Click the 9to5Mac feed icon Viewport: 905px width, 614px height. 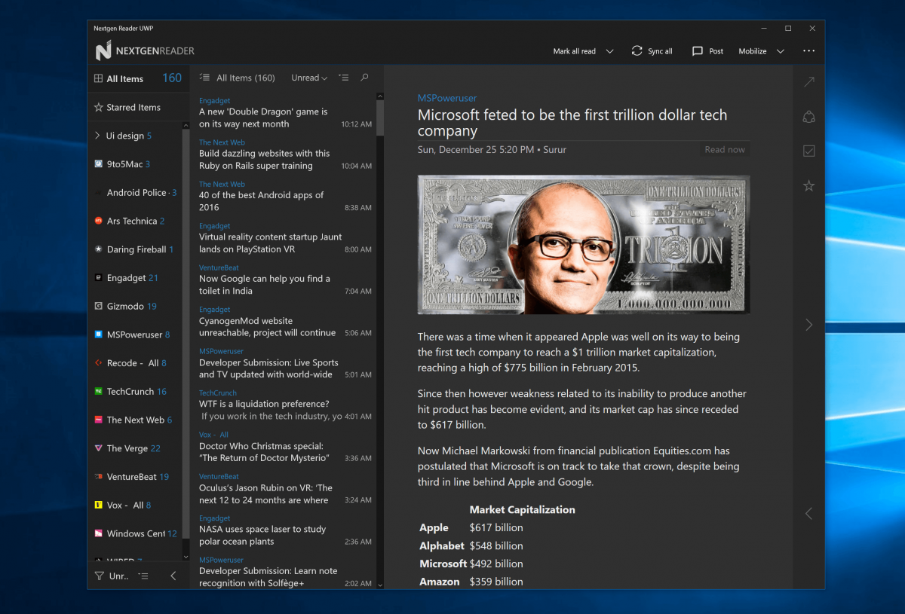99,163
